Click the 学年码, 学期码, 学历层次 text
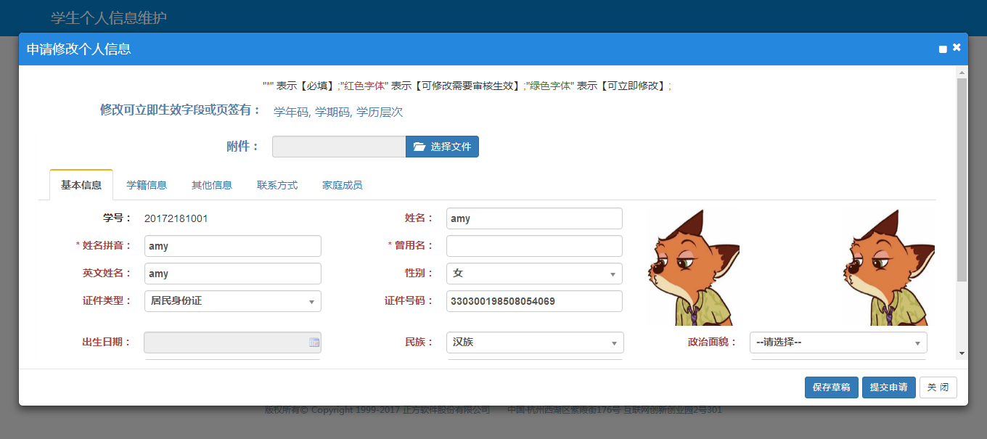Viewport: 987px width, 439px height. 338,112
